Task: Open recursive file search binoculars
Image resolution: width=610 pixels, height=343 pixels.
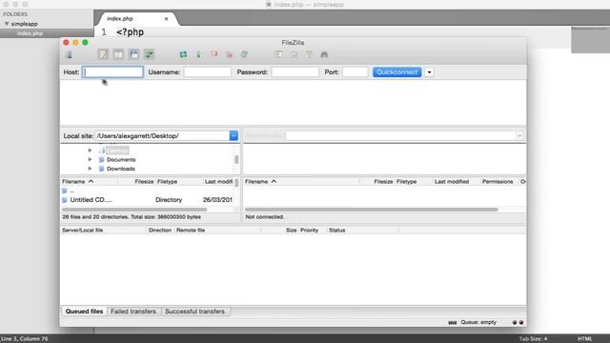Action: pos(324,54)
